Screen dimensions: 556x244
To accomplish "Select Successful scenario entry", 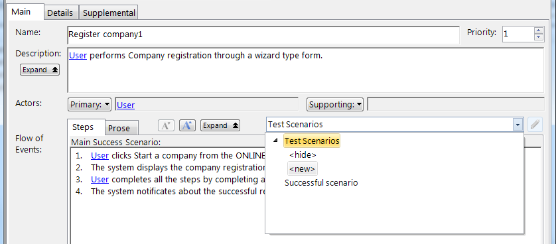I will click(321, 183).
